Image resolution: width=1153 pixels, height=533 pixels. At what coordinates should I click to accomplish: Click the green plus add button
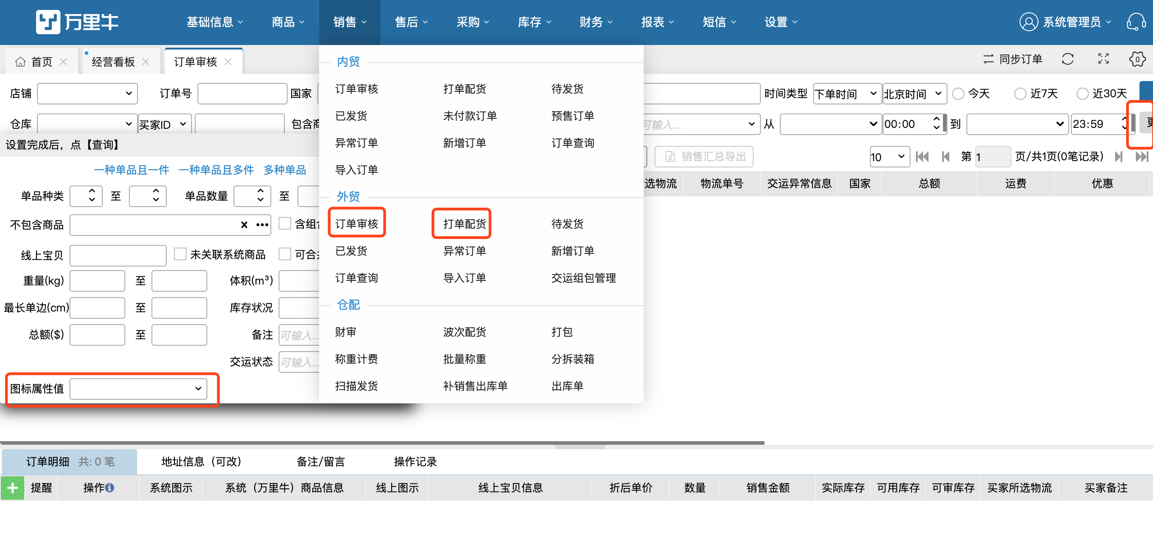point(13,488)
